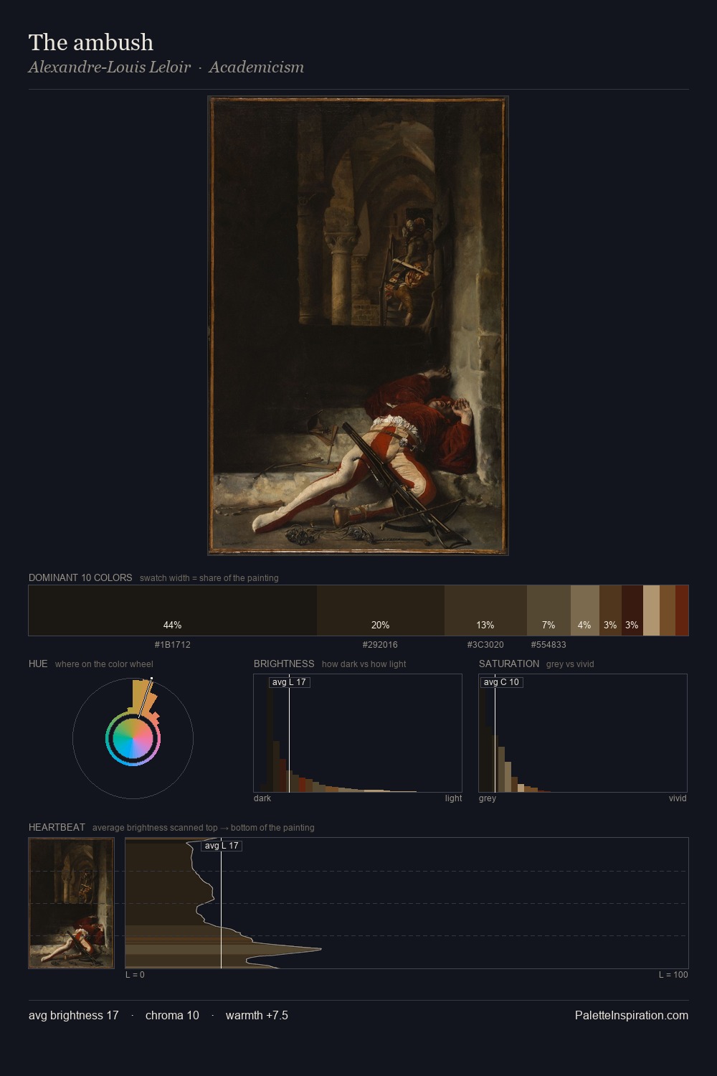Click the main painting image of The ambush
This screenshot has height=1076, width=717.
click(358, 326)
